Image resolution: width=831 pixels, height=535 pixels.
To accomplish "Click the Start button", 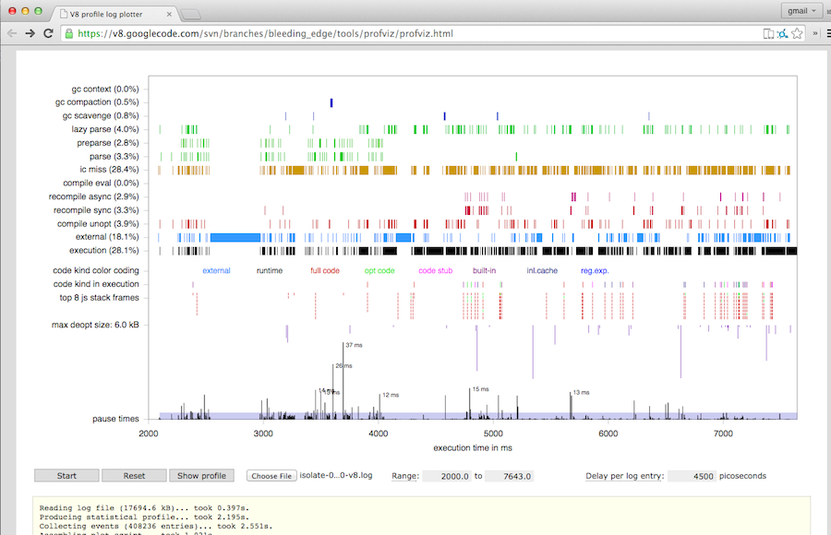I will click(66, 475).
